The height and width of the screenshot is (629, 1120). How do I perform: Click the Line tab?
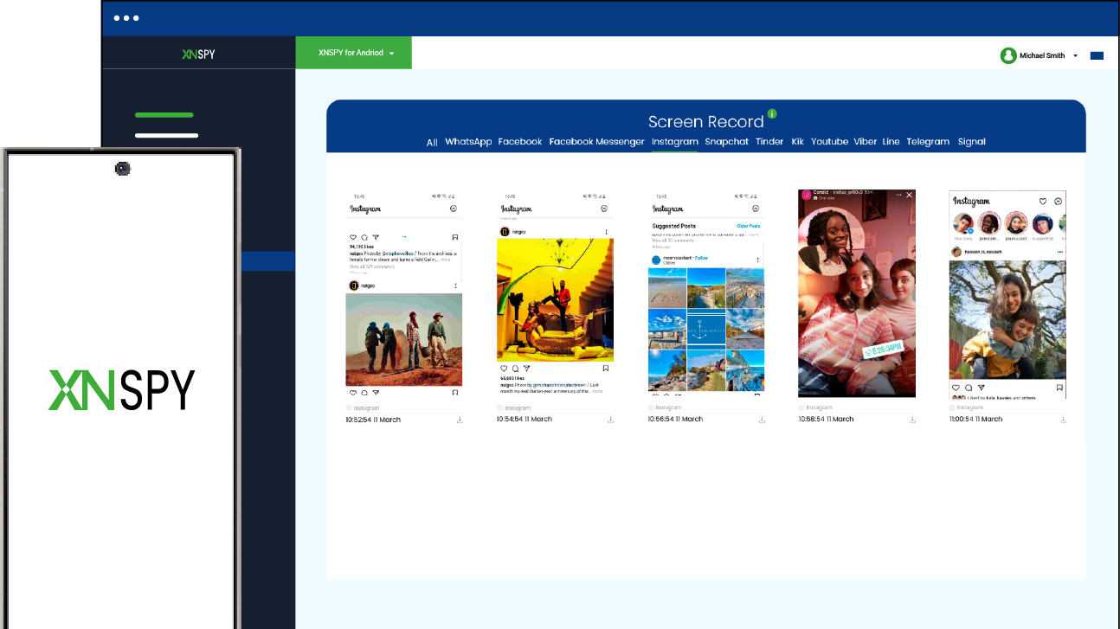pyautogui.click(x=891, y=142)
